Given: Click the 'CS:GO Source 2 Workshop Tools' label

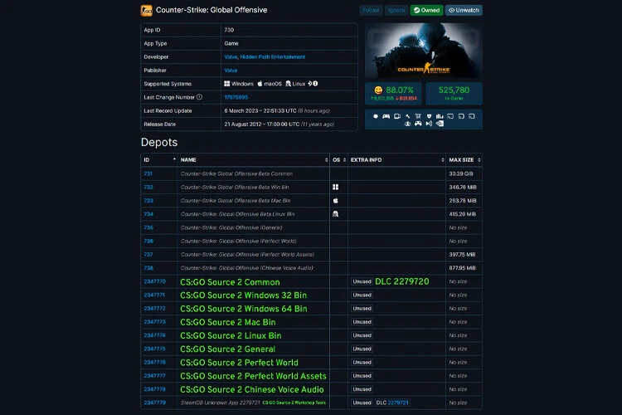Looking at the screenshot, I should (x=294, y=403).
